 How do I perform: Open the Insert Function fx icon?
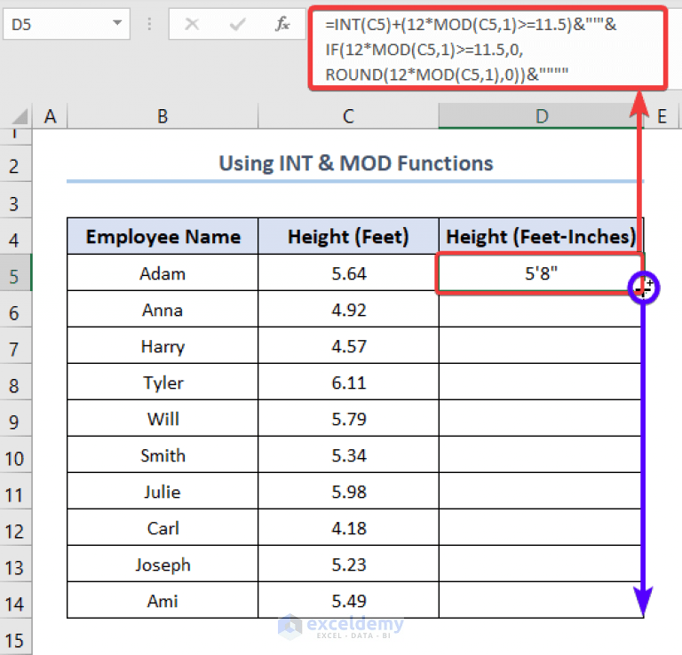tap(282, 24)
